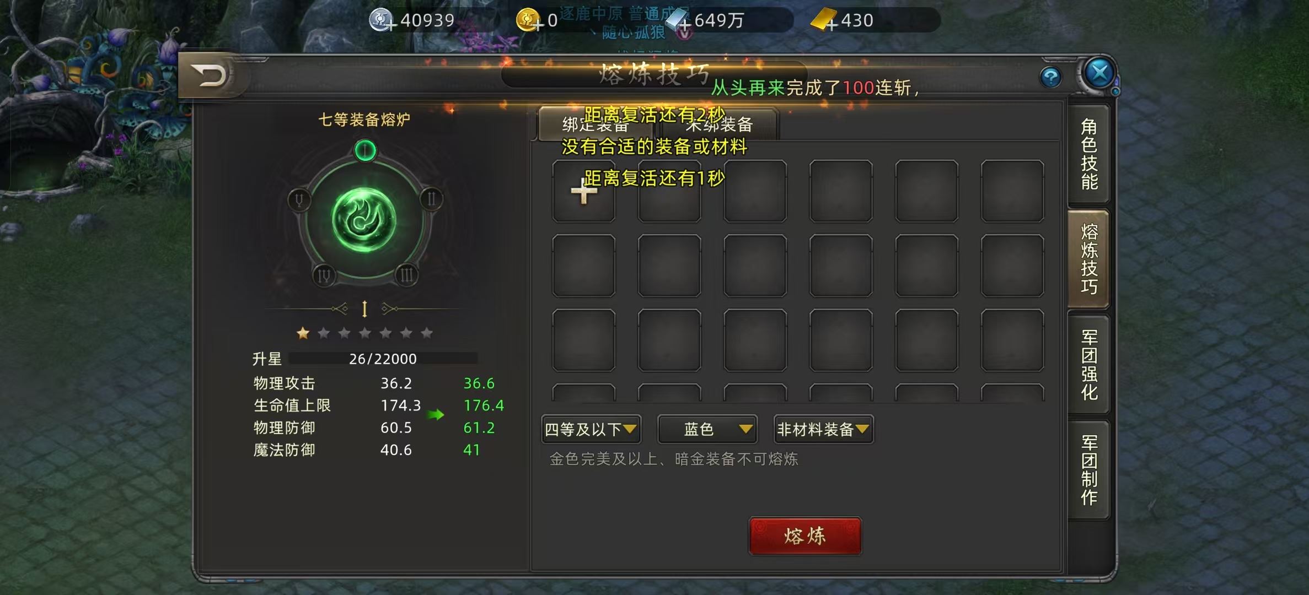Click the 升星 progress bar
1309x595 pixels.
pyautogui.click(x=383, y=359)
